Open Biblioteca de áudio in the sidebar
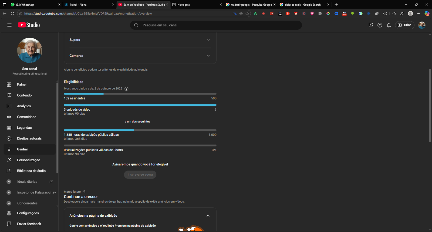This screenshot has width=432, height=232. [29, 171]
